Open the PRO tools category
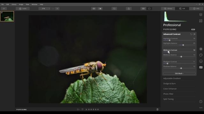The width and height of the screenshot is (204, 114). [x=201, y=67]
